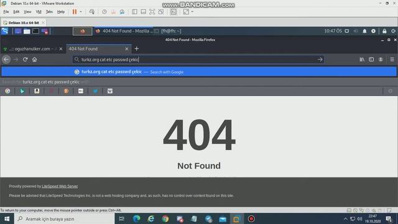Expand the stretch guest dropdown arrow
The width and height of the screenshot is (398, 224).
coord(192,12)
